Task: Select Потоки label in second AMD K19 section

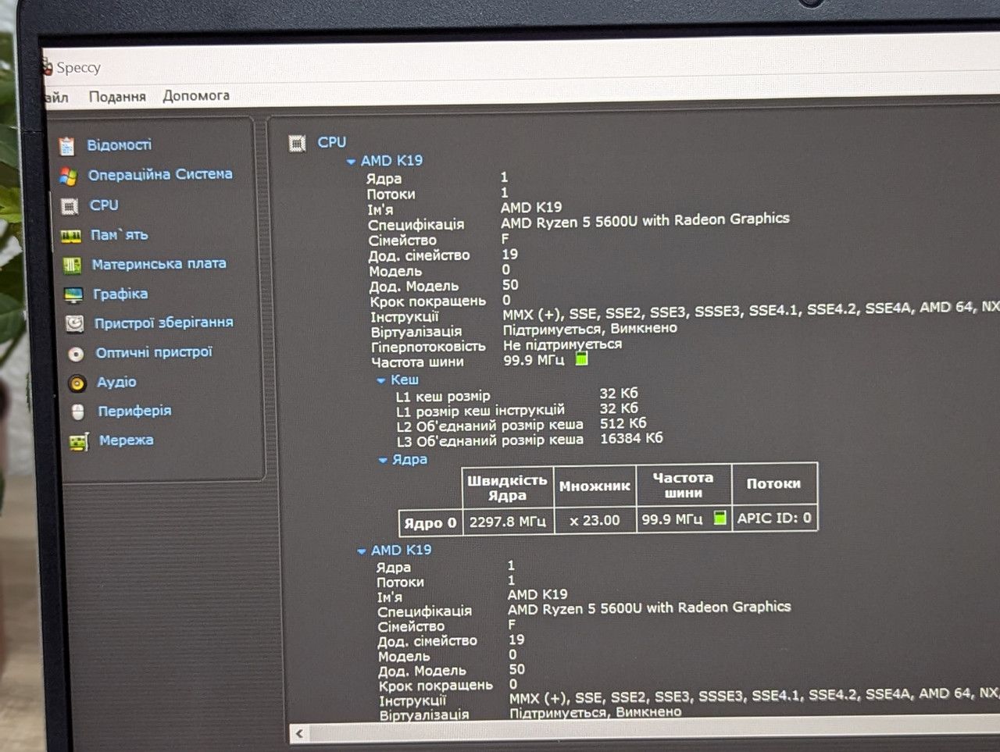Action: point(401,583)
